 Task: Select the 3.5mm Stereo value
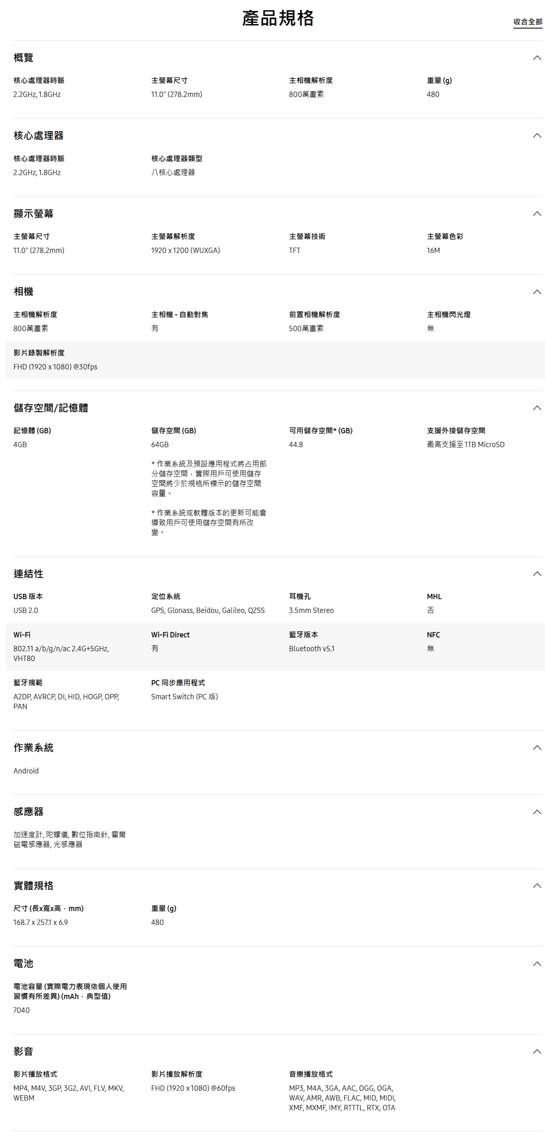point(311,611)
